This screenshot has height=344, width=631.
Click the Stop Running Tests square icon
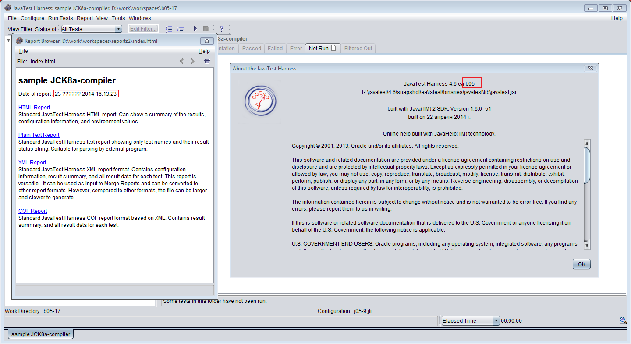point(206,29)
